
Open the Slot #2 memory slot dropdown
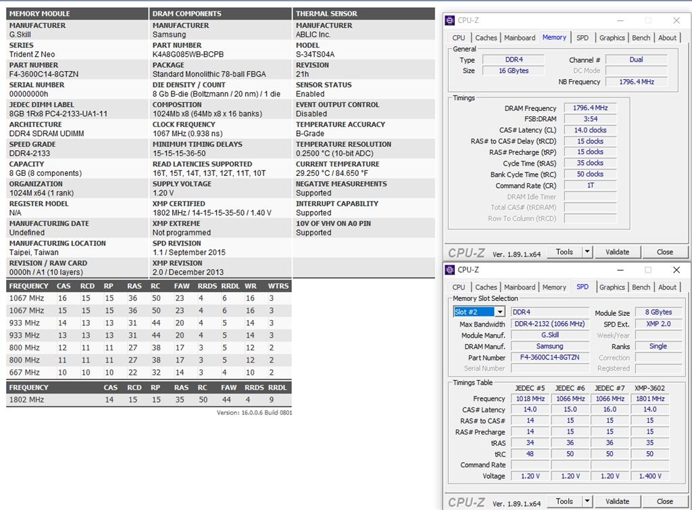pyautogui.click(x=479, y=312)
